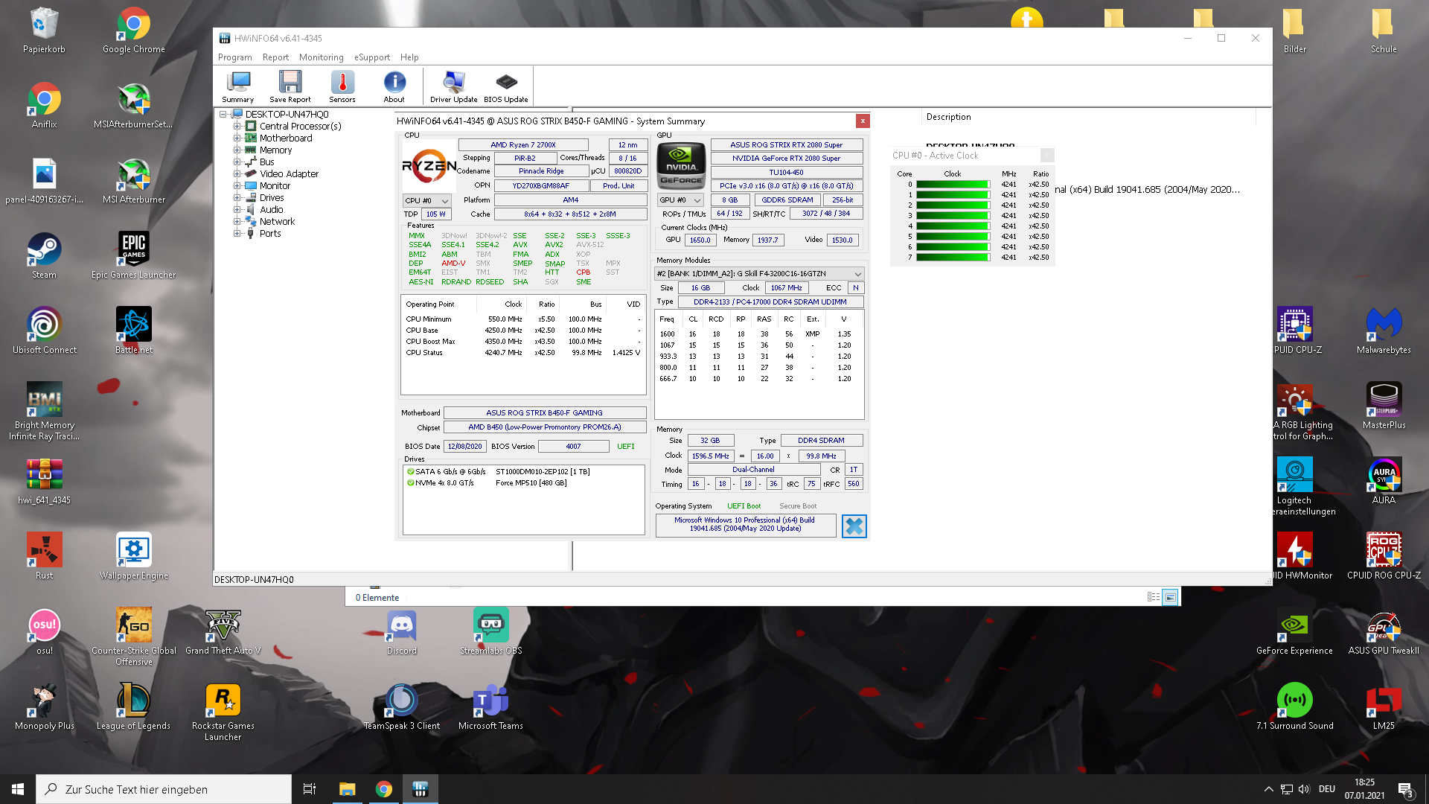This screenshot has width=1429, height=804.
Task: Click the Windows taskbar search box
Action: coord(164,789)
